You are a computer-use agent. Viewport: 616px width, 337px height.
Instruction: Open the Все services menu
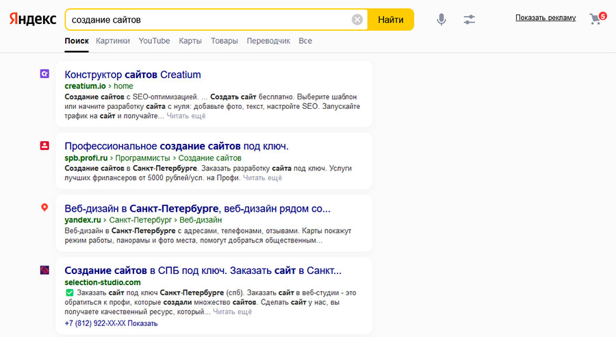[x=305, y=41]
